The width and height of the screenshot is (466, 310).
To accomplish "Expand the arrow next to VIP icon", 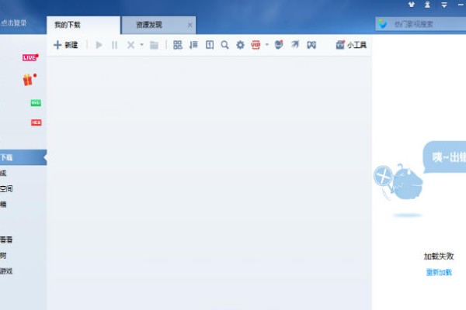I will pos(267,45).
